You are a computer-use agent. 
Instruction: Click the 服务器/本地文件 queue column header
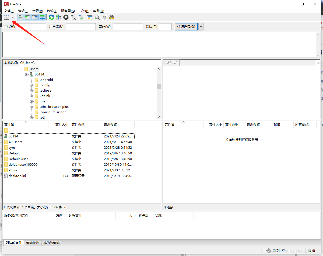pos(27,216)
